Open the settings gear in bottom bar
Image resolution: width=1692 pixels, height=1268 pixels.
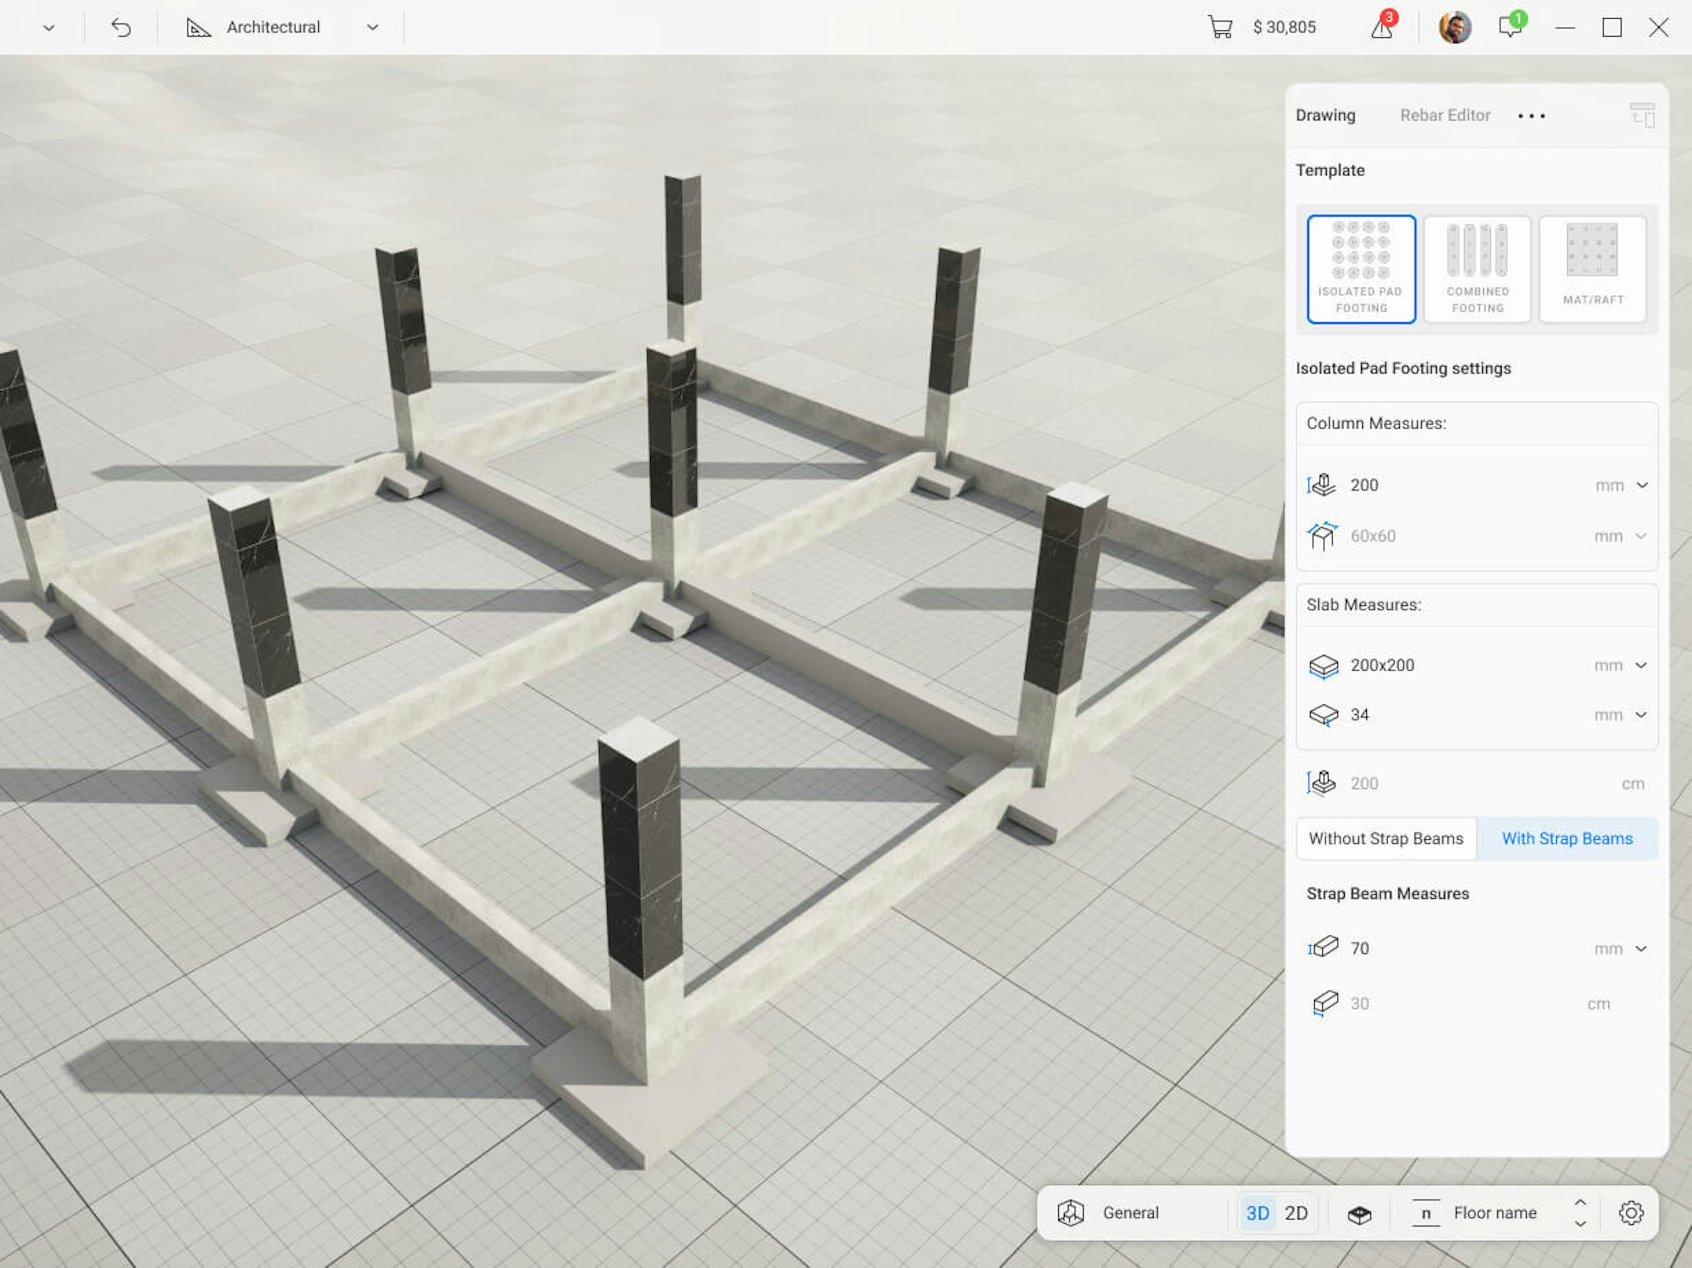[1631, 1213]
